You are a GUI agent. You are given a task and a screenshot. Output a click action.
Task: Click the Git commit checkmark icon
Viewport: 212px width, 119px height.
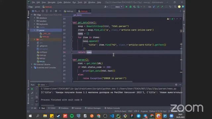tap(158, 7)
